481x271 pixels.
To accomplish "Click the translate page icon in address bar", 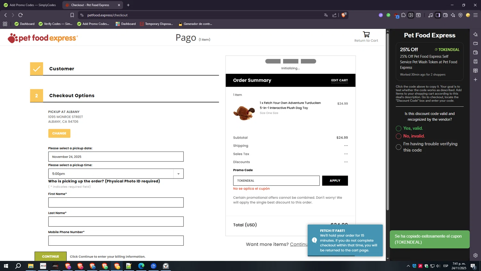I will click(326, 15).
